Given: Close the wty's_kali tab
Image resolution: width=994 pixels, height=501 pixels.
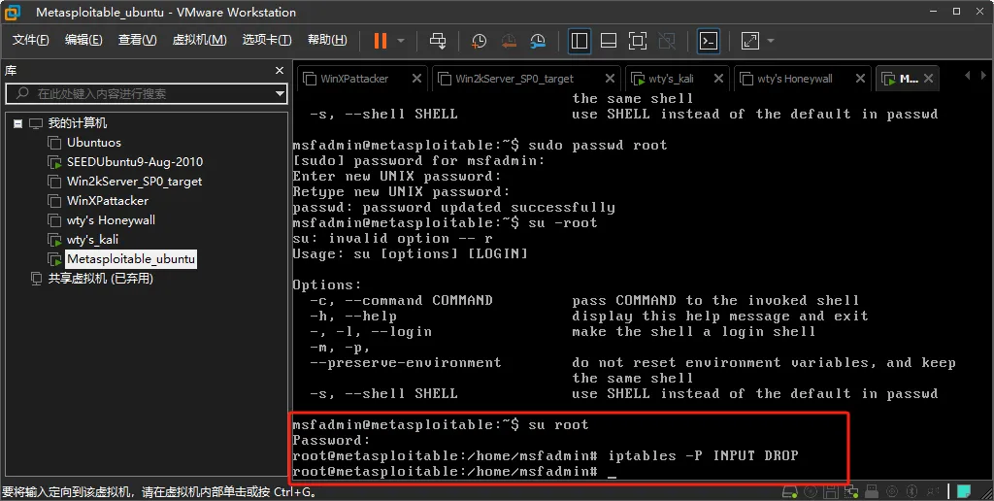Looking at the screenshot, I should pos(718,78).
